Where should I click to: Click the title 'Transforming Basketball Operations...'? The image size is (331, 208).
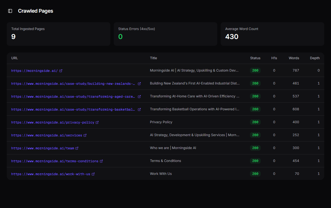coord(194,109)
